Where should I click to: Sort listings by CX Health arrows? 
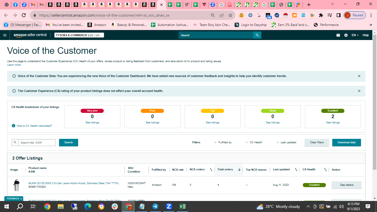(325, 169)
